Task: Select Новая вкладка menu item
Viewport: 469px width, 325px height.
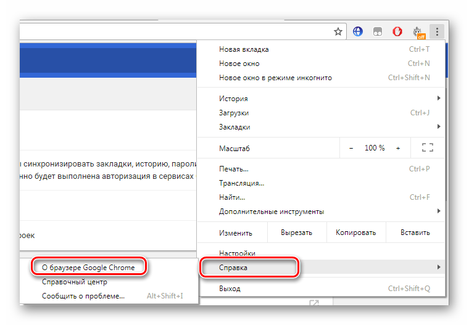Action: [x=321, y=49]
